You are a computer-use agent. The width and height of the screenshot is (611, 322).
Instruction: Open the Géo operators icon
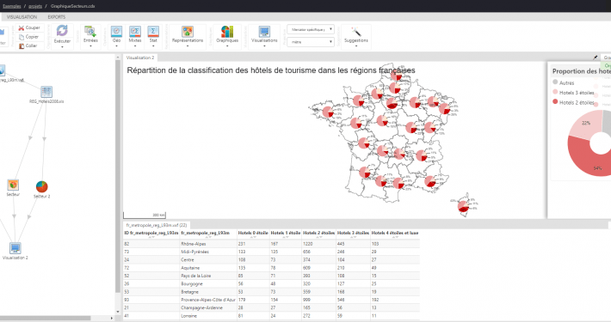116,31
